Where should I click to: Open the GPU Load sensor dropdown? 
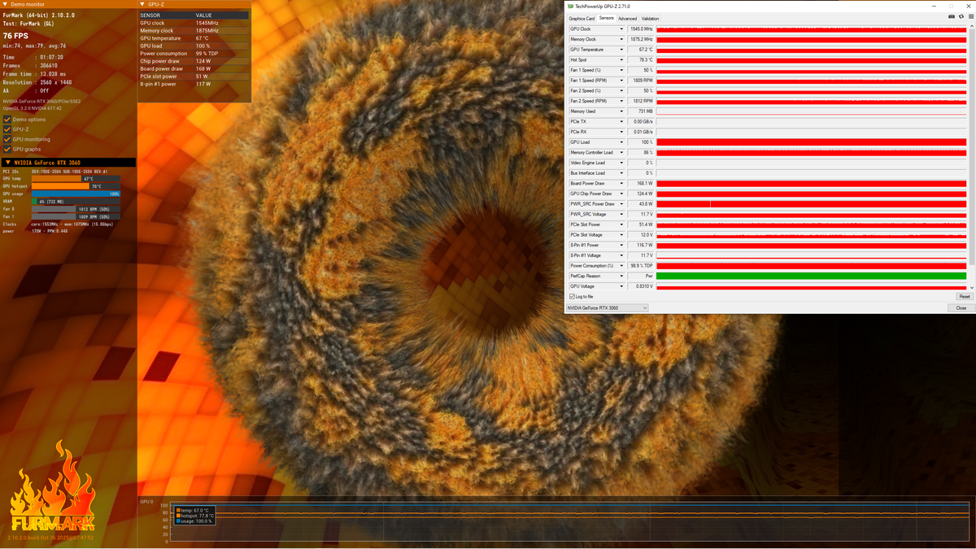pyautogui.click(x=622, y=142)
